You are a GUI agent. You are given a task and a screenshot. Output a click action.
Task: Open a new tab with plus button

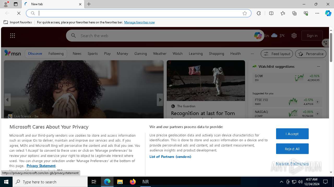tap(89, 4)
